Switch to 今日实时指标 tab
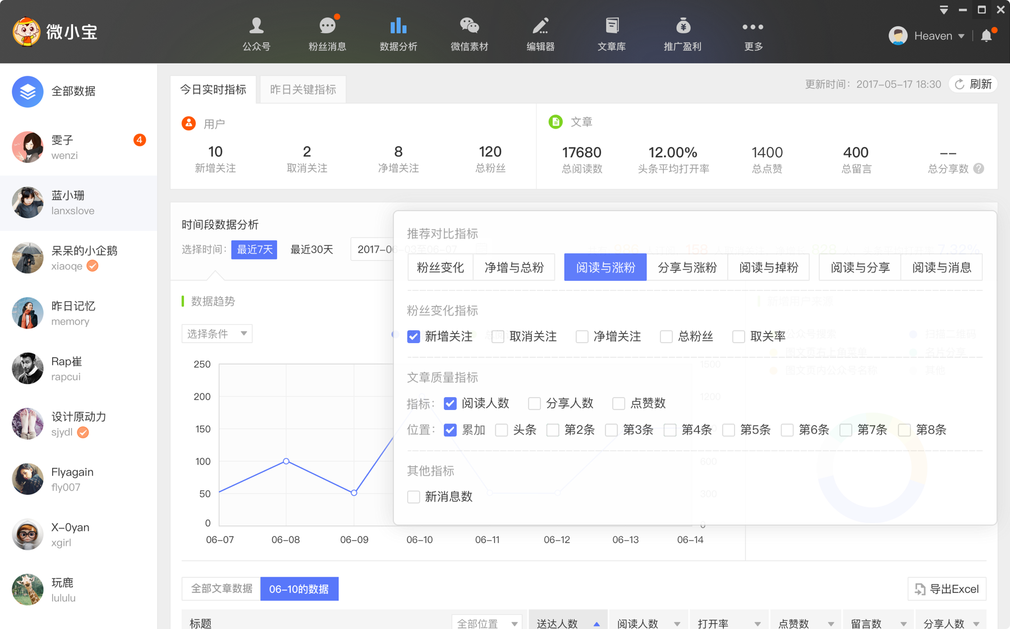 pyautogui.click(x=213, y=89)
